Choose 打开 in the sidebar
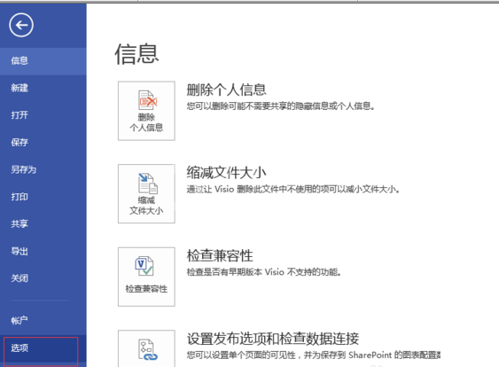499x367 pixels. [43, 115]
